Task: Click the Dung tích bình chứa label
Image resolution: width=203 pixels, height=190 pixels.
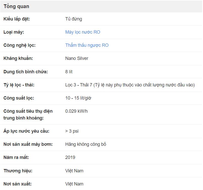Action: point(26,72)
